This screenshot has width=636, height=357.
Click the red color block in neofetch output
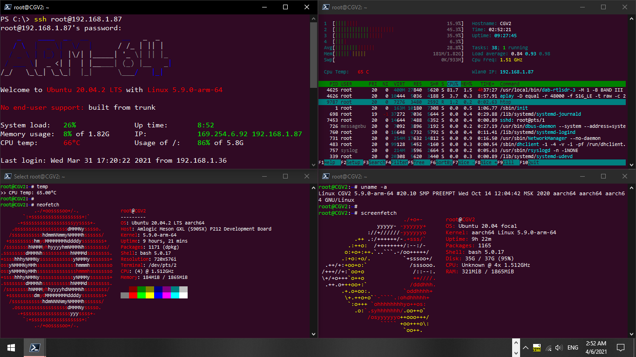coord(133,295)
